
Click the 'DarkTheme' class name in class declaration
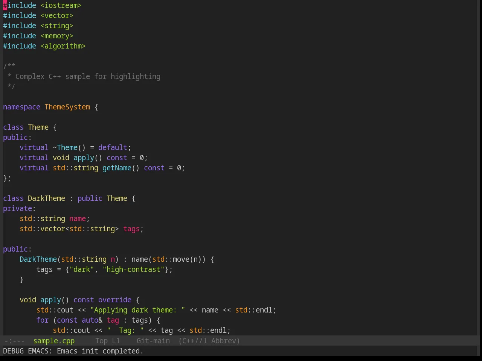47,198
